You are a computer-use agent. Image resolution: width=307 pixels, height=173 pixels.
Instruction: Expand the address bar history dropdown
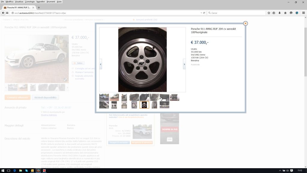click(201, 13)
